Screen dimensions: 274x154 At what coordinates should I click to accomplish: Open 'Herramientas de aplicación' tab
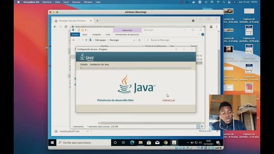(127, 35)
